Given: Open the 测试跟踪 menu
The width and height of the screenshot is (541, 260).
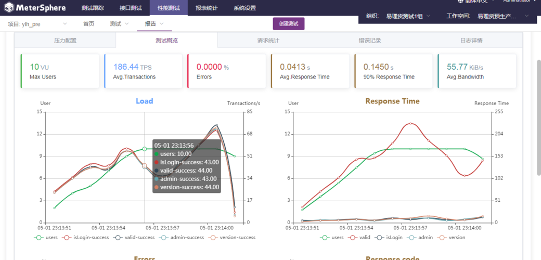Looking at the screenshot, I should tap(93, 8).
